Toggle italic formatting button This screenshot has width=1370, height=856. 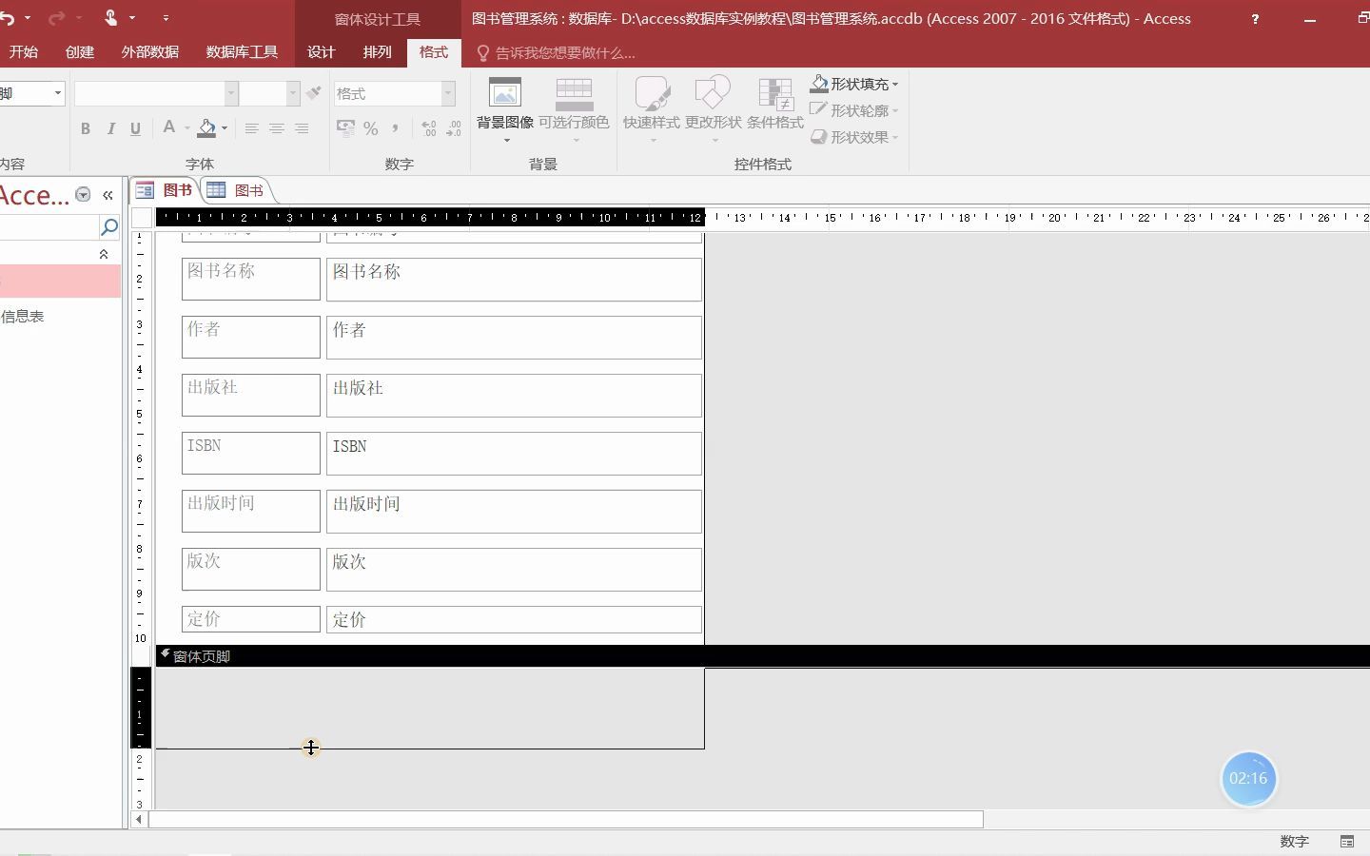(x=110, y=128)
